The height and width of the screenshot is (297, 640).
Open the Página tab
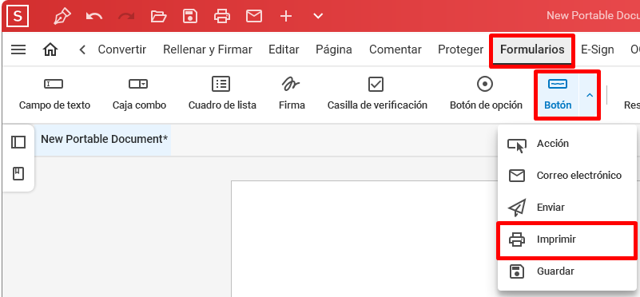coord(334,49)
